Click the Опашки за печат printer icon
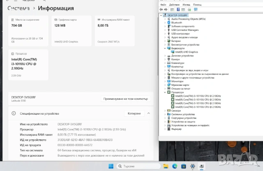The height and width of the screenshot is (171, 263). point(169,89)
